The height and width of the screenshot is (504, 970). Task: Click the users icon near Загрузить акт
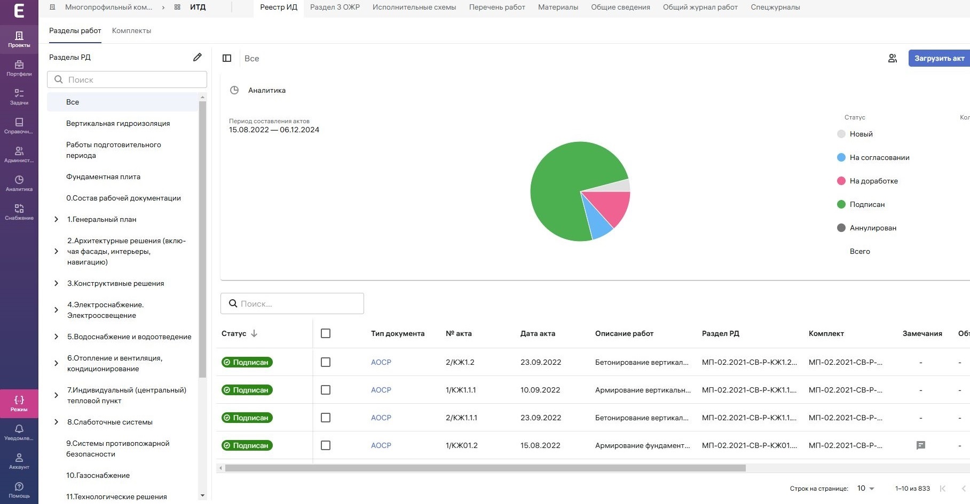[892, 58]
